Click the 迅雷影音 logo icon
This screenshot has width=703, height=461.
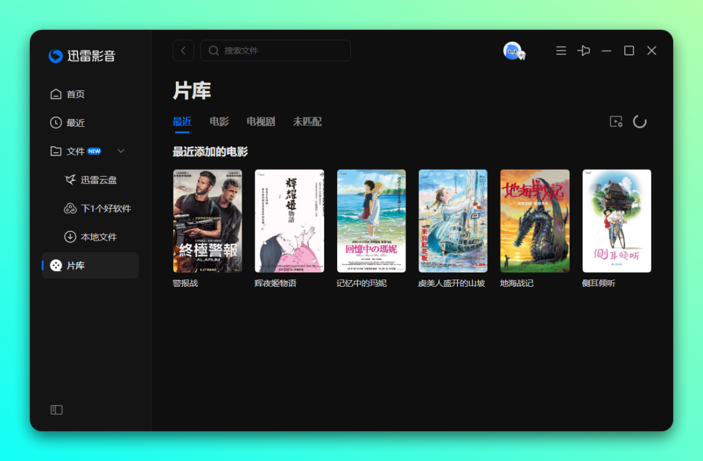click(55, 55)
